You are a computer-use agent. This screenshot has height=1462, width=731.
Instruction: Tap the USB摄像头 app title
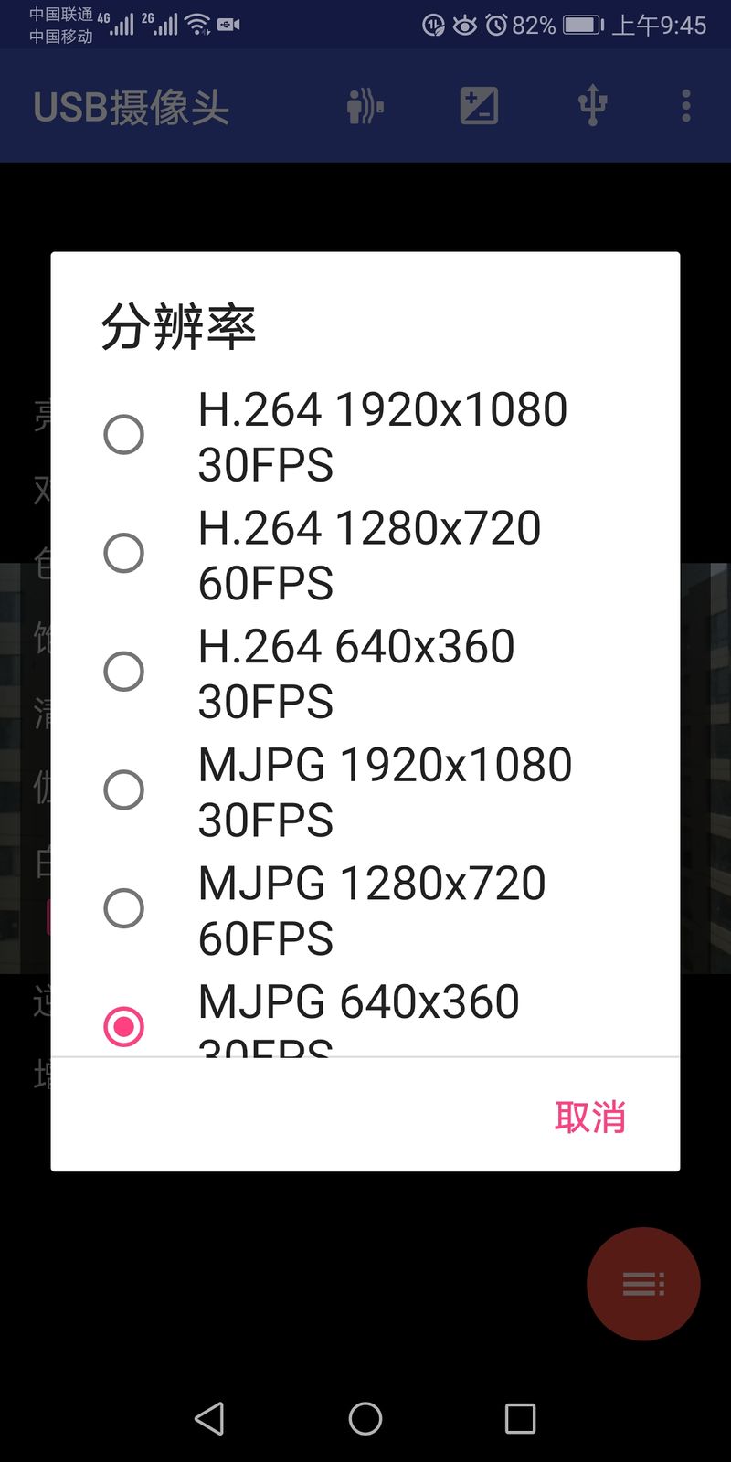coord(131,108)
